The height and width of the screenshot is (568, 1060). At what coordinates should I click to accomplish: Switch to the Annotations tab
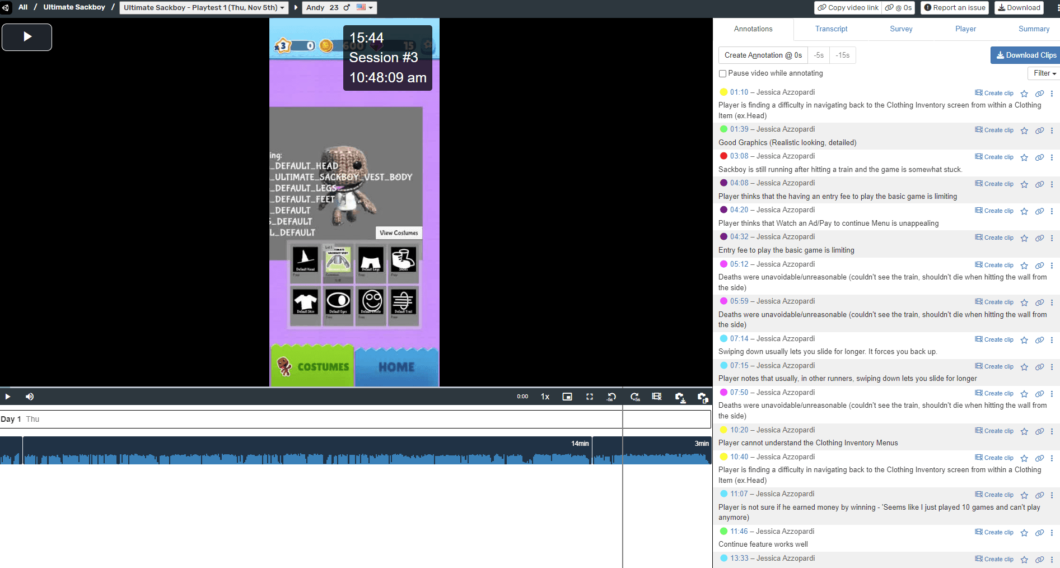[x=753, y=29]
